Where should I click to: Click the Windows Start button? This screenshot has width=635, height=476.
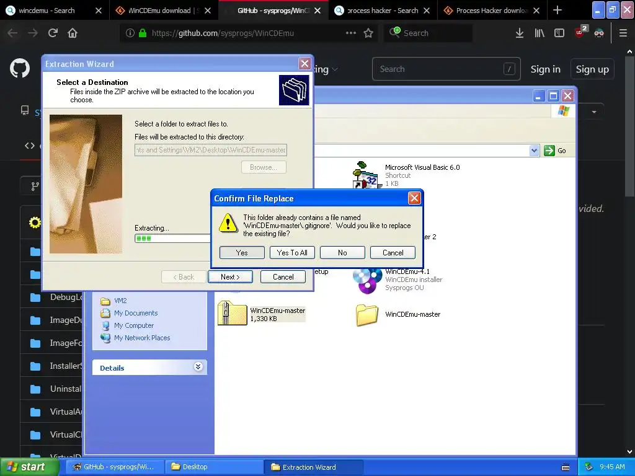pos(29,467)
